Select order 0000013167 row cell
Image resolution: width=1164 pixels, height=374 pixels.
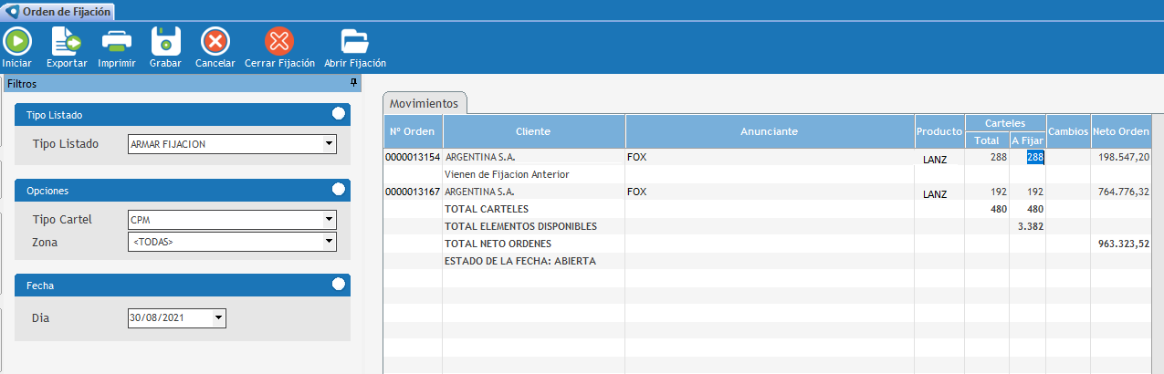[412, 192]
